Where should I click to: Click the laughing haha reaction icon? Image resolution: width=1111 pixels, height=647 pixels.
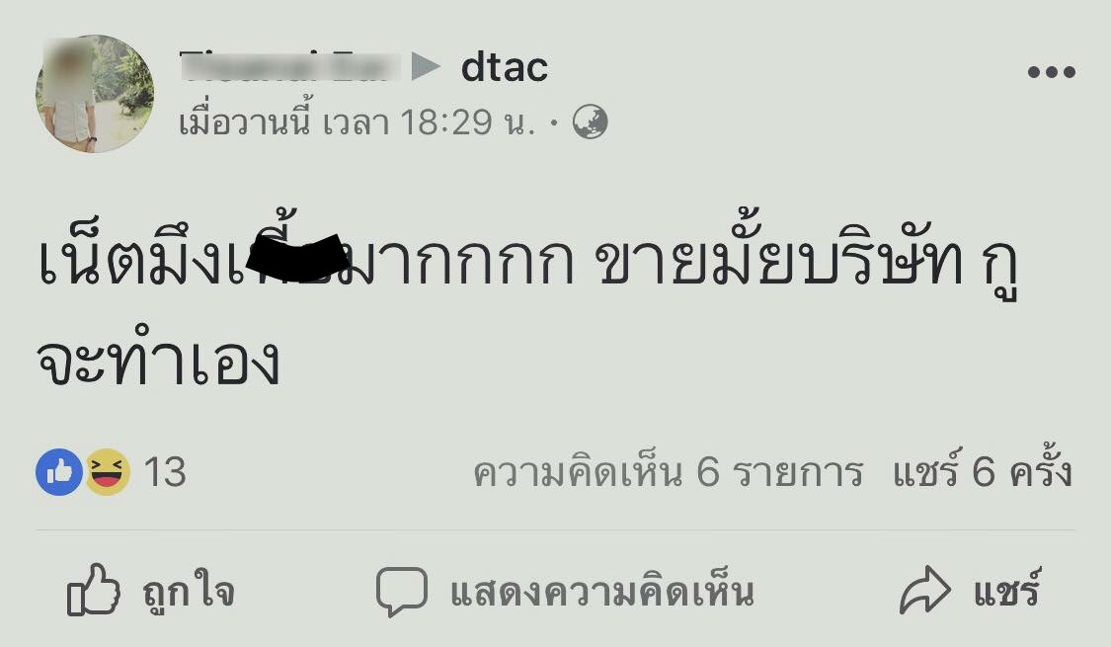point(108,472)
